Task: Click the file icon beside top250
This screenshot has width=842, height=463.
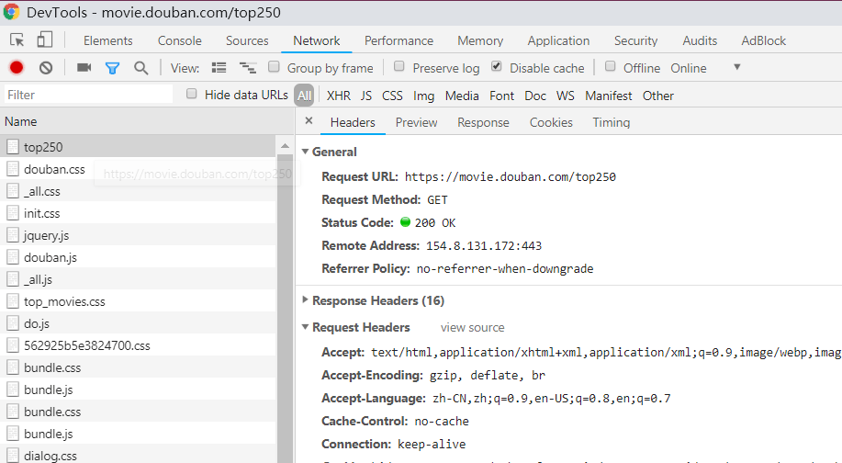Action: 13,147
